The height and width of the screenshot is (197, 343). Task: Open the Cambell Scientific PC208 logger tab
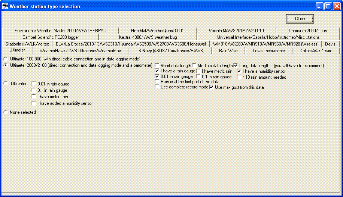(x=51, y=37)
